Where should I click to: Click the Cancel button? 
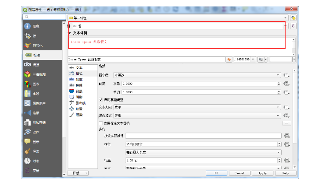tap(240, 173)
